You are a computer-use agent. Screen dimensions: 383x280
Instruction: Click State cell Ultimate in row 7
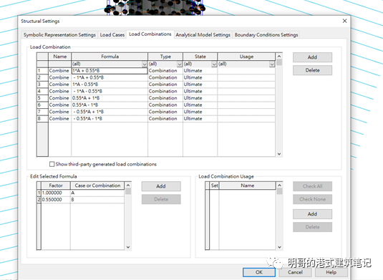[200, 112]
